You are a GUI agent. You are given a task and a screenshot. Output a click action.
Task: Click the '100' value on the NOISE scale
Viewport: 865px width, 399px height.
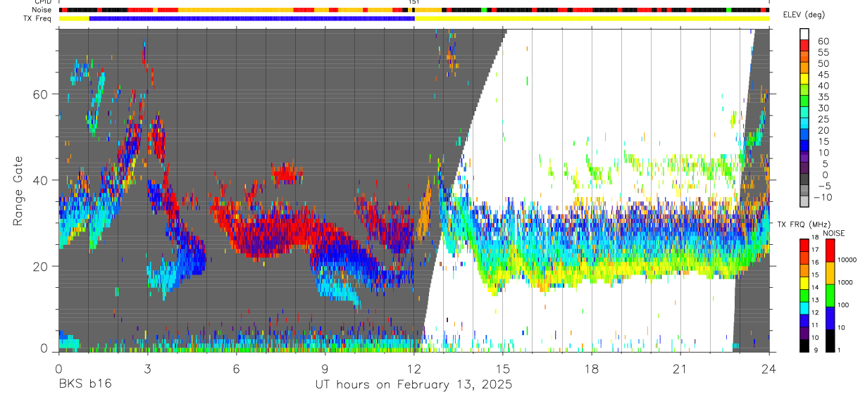coord(844,305)
